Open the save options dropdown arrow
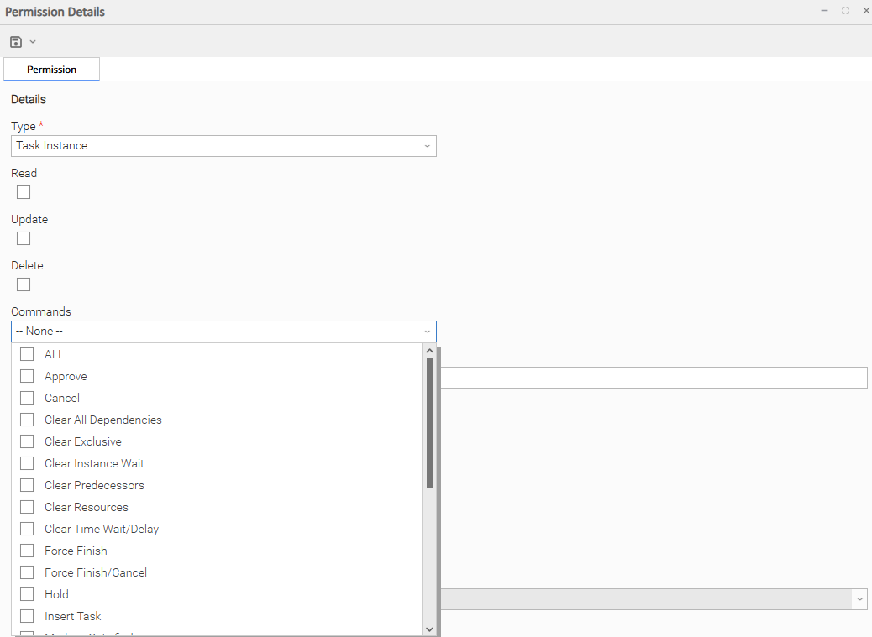This screenshot has width=872, height=637. [x=33, y=42]
